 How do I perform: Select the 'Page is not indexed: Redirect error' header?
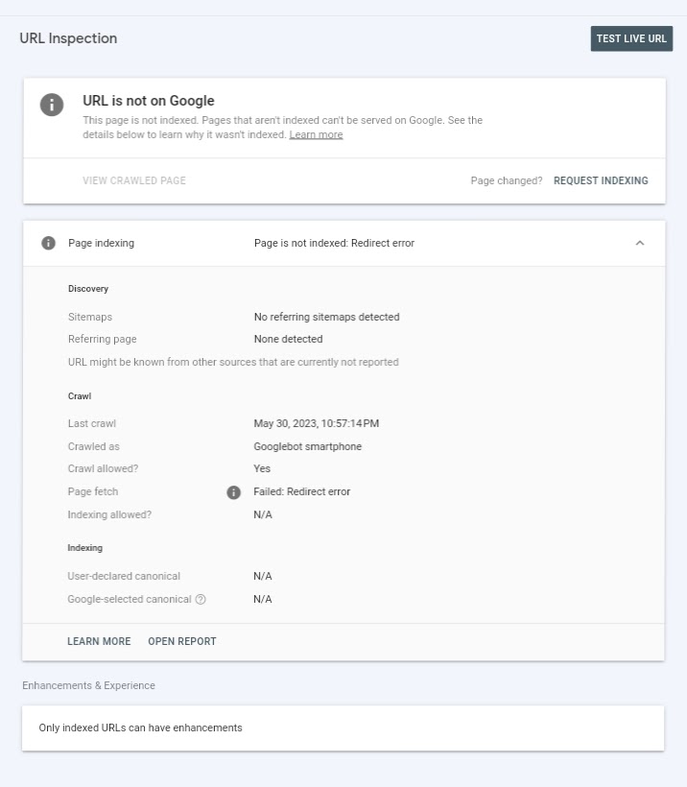(334, 243)
